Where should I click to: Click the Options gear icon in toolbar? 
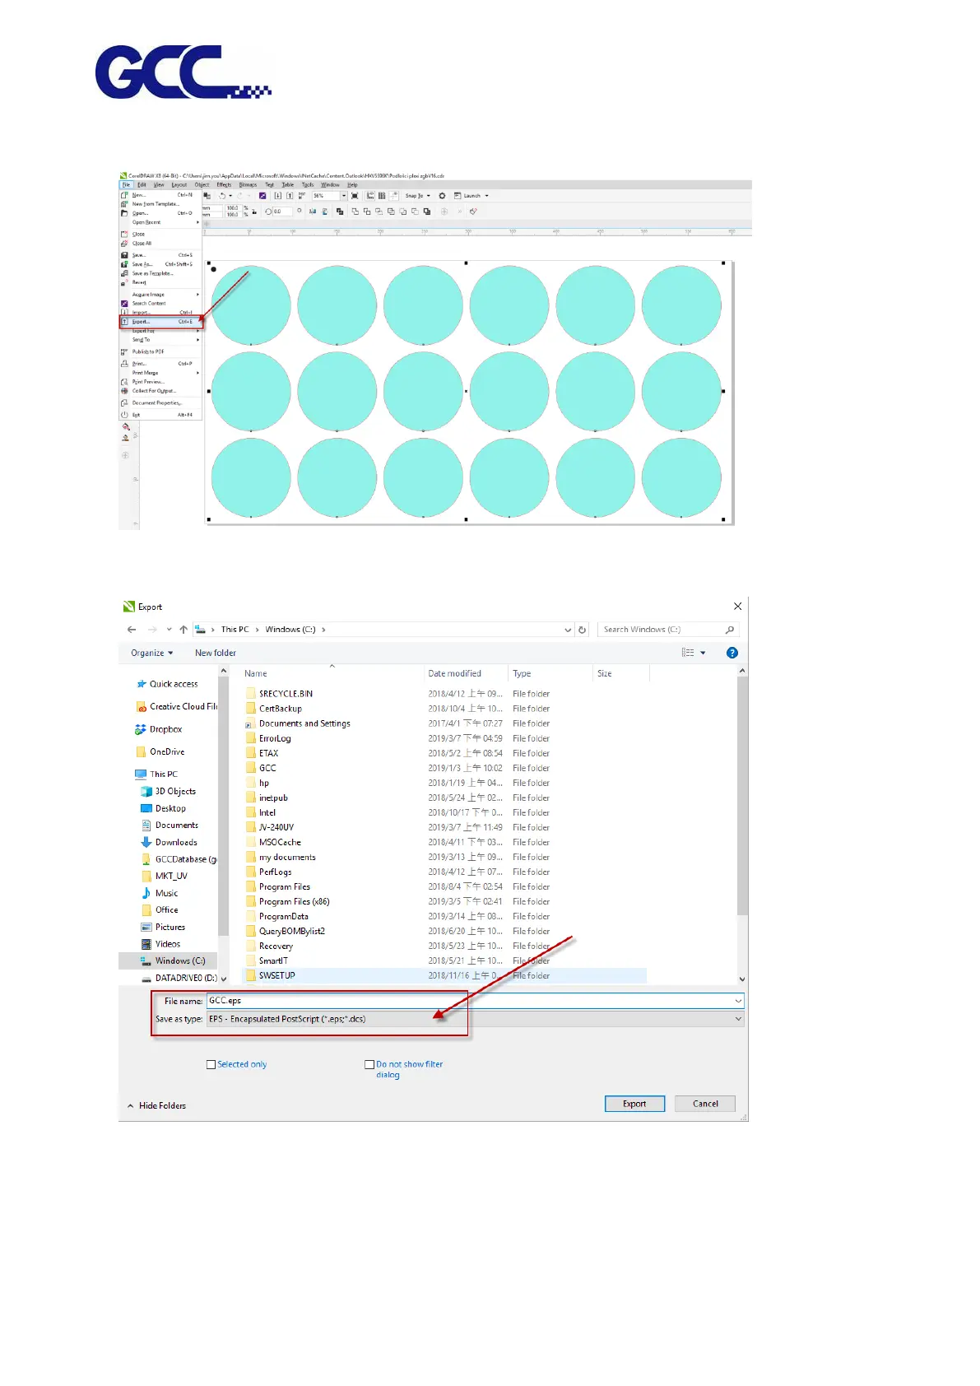442,196
